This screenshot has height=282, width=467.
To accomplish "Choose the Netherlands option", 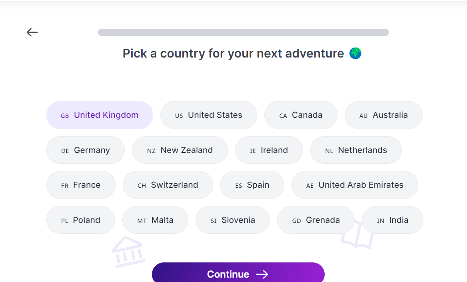I will [x=356, y=150].
